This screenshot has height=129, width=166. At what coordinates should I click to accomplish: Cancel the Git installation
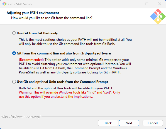click(x=153, y=123)
